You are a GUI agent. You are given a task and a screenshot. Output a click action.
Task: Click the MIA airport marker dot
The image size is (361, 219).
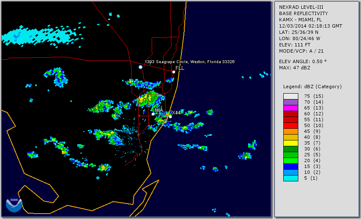pyautogui.click(x=153, y=114)
